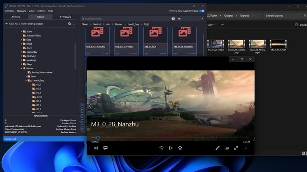
Task: Select the 02_2 folder
Action: point(37,105)
